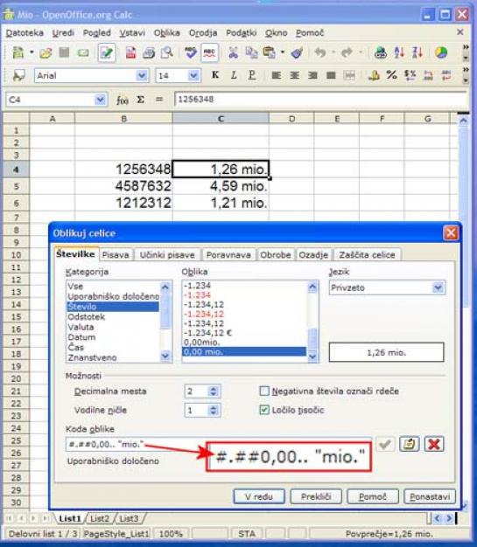Click the Italic (L) formatting icon
This screenshot has width=477, height=547.
point(234,75)
